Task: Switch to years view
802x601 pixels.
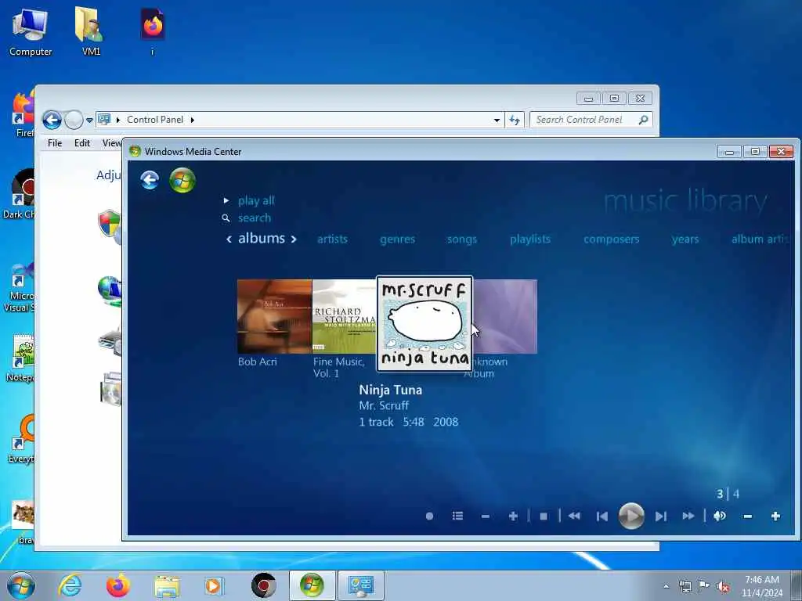Action: [x=685, y=239]
